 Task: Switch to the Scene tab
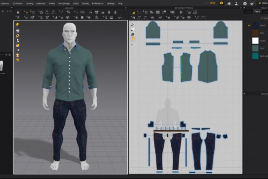point(248,12)
